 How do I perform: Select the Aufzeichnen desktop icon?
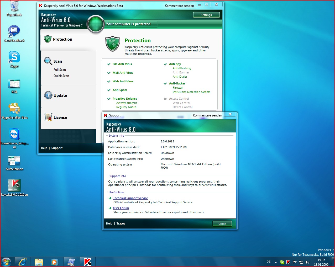click(x=14, y=163)
